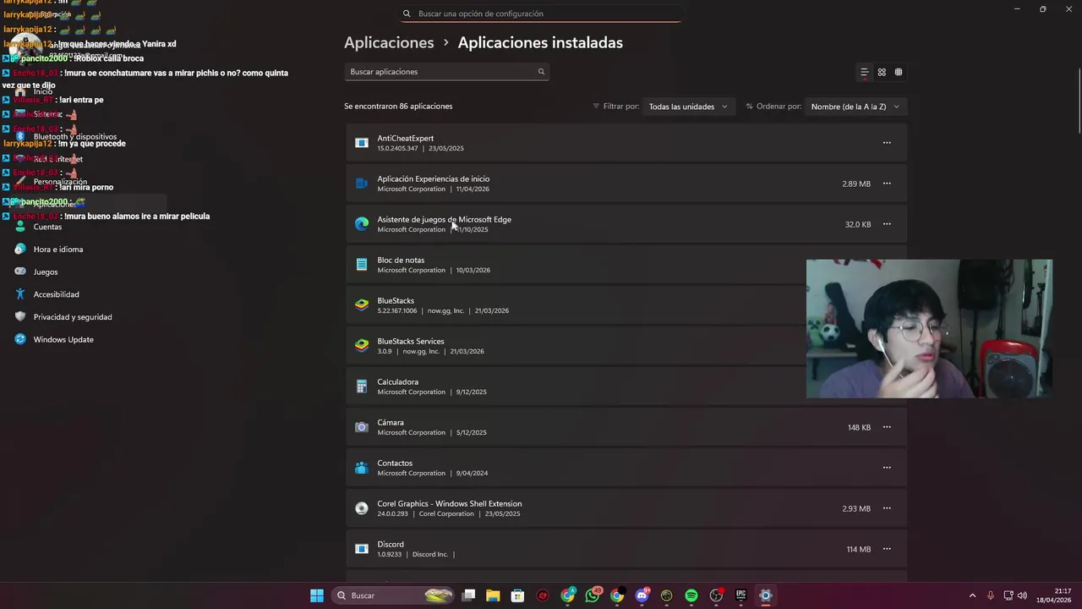Click the Cámara app icon

[362, 427]
